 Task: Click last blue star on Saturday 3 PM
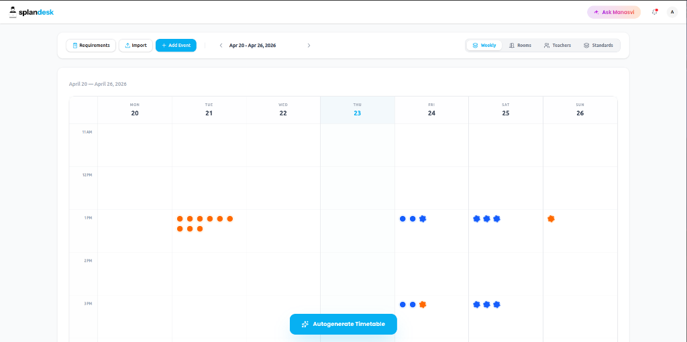click(496, 304)
